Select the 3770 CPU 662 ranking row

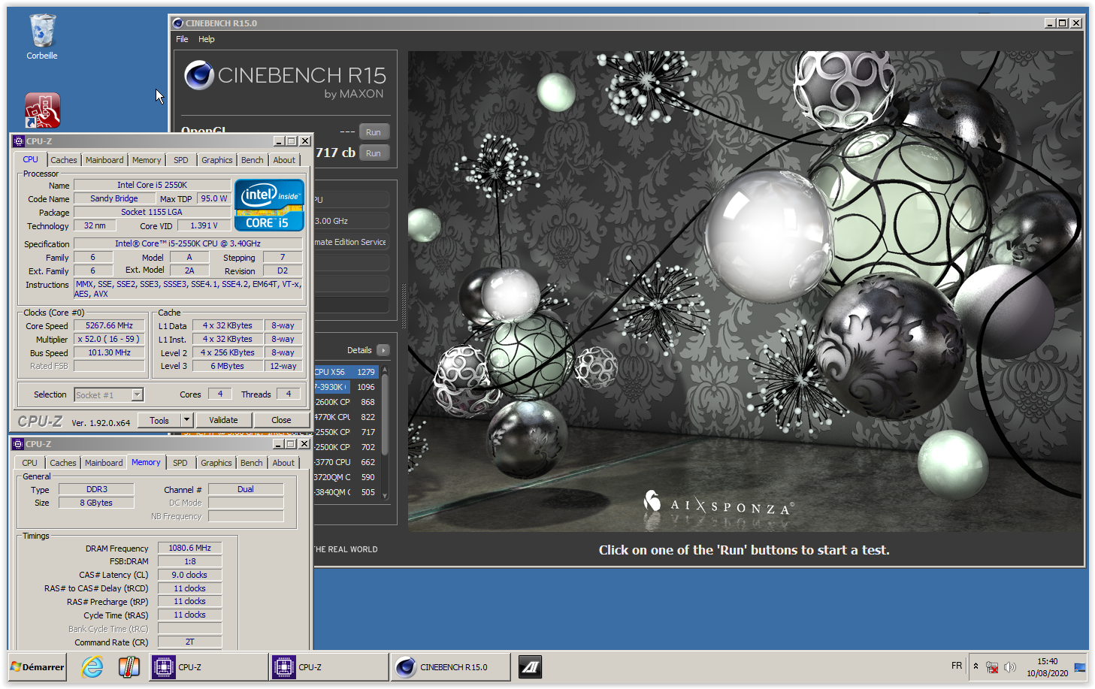pos(346,462)
